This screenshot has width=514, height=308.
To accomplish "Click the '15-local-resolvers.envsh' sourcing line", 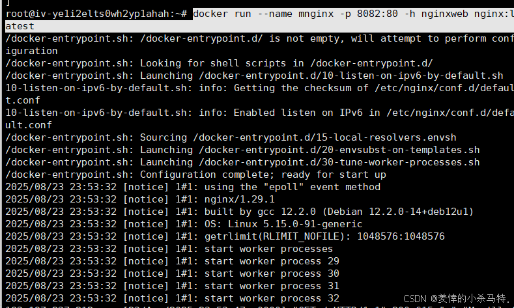I will [x=231, y=137].
